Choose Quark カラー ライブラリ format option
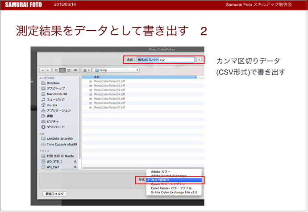The image size is (308, 212). [x=174, y=184]
